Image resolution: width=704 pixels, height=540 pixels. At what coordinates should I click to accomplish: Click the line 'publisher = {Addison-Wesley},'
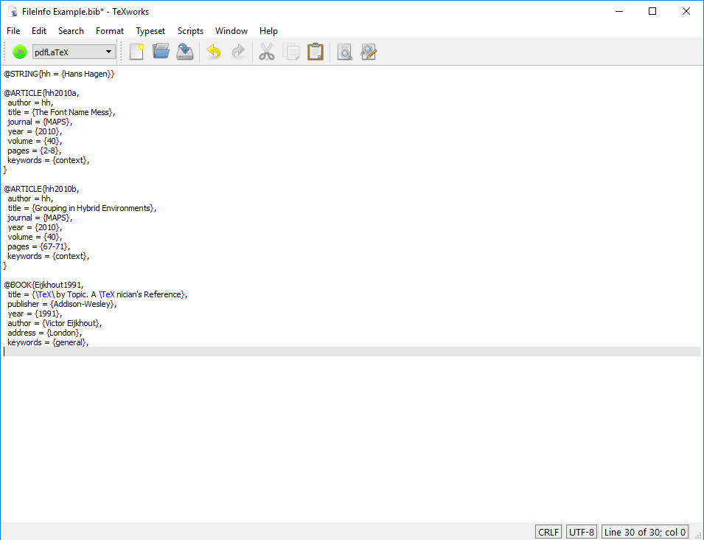point(62,304)
